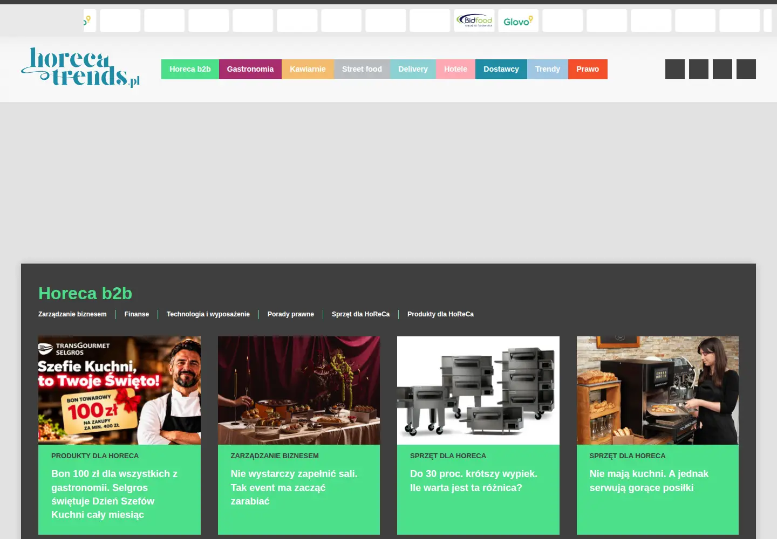The width and height of the screenshot is (777, 539).
Task: Switch to the Delivery section
Action: coord(413,69)
